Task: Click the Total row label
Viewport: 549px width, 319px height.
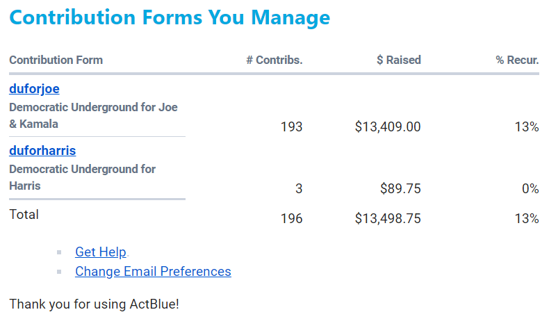Action: click(24, 215)
